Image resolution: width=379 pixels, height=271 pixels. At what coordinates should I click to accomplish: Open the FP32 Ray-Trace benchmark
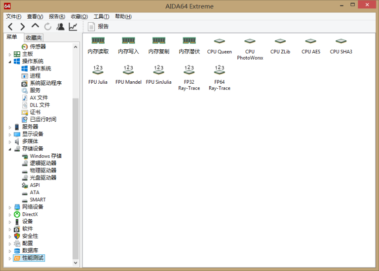click(189, 78)
